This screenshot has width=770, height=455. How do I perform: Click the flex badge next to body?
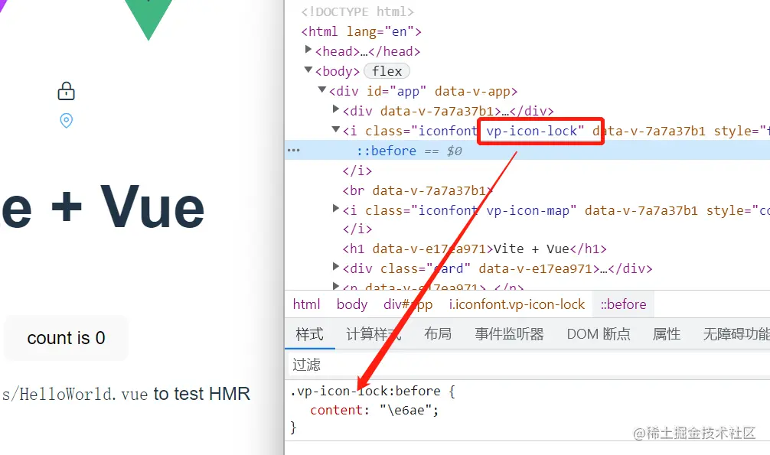pos(387,71)
